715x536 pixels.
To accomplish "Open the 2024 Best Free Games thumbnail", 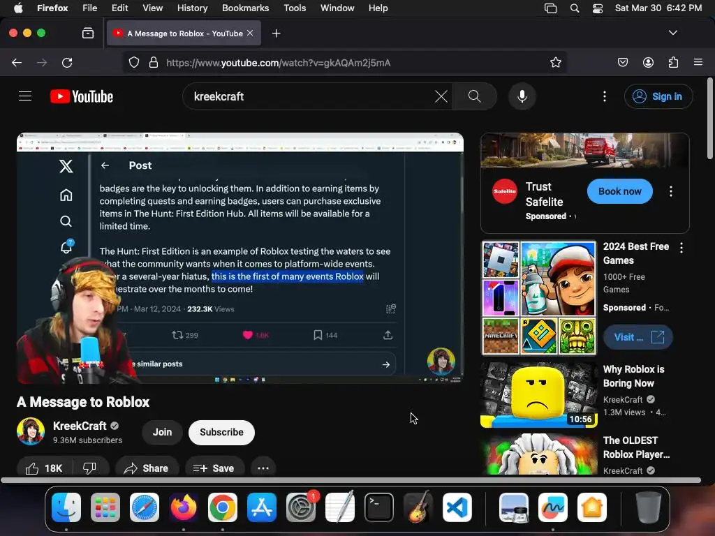I will (539, 298).
